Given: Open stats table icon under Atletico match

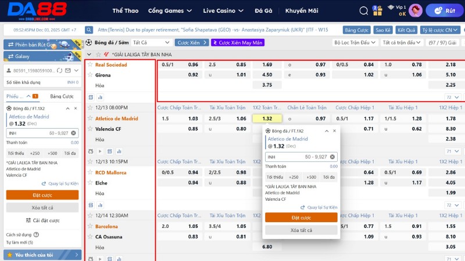Looking at the screenshot, I should coord(109,151).
